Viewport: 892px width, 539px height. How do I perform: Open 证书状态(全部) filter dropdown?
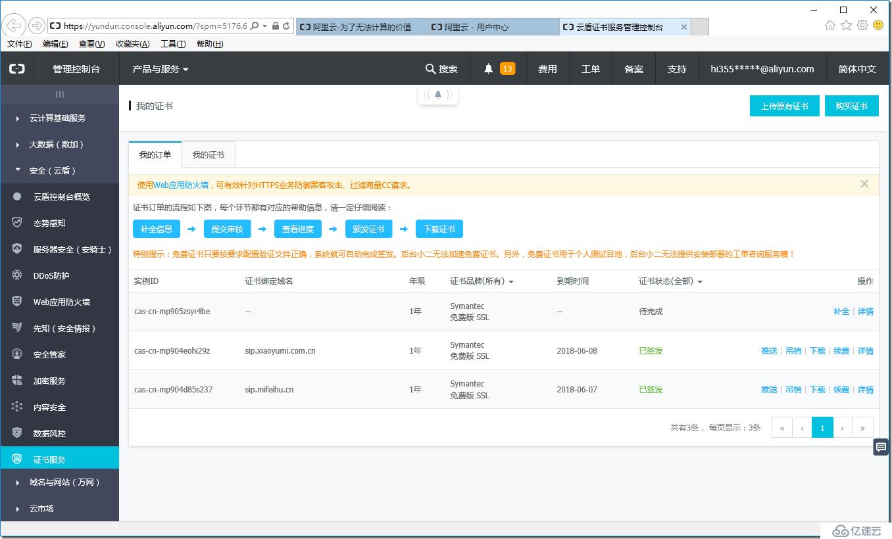[670, 281]
